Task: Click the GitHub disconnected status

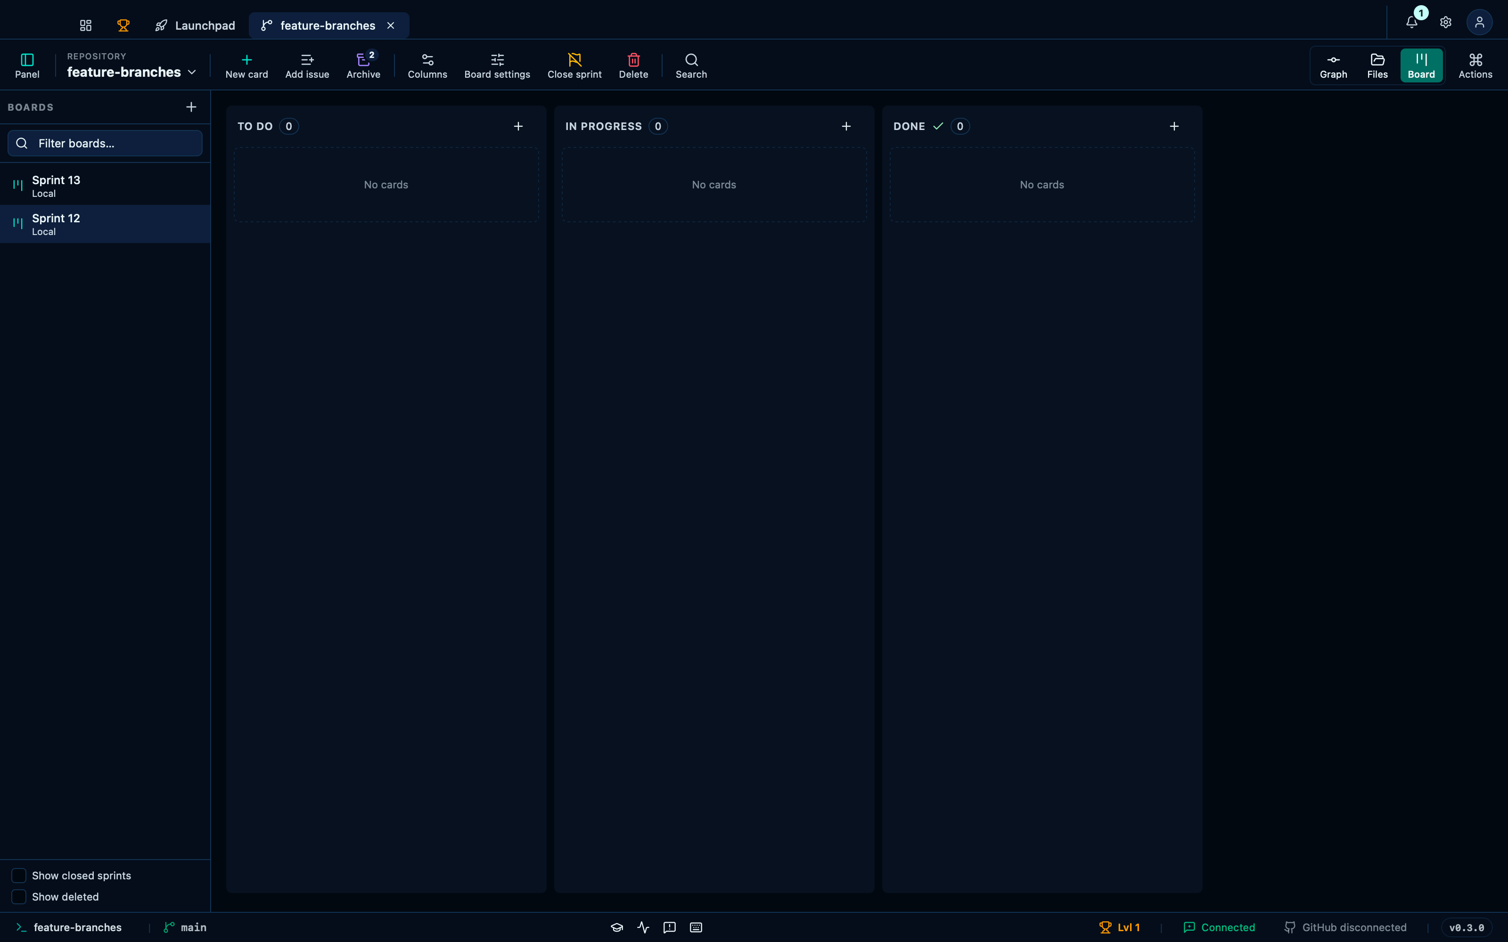Action: pos(1345,928)
